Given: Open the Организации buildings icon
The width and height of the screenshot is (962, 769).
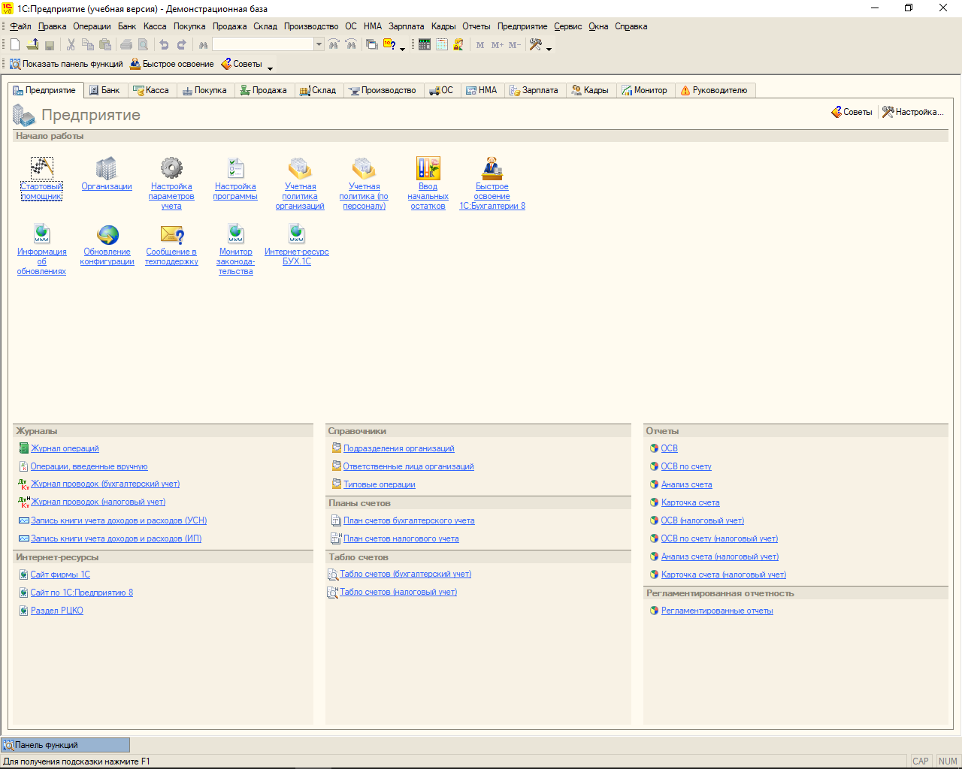Looking at the screenshot, I should click(107, 168).
